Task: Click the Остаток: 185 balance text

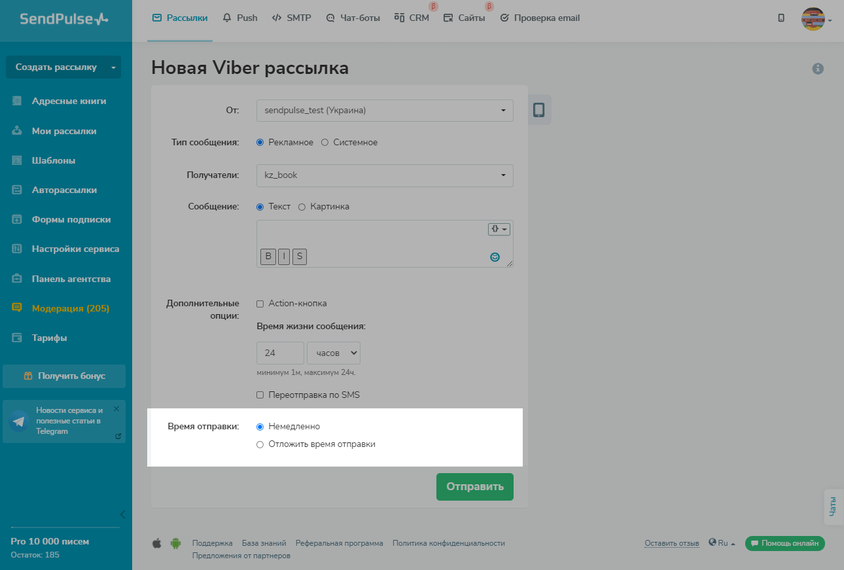Action: point(35,555)
